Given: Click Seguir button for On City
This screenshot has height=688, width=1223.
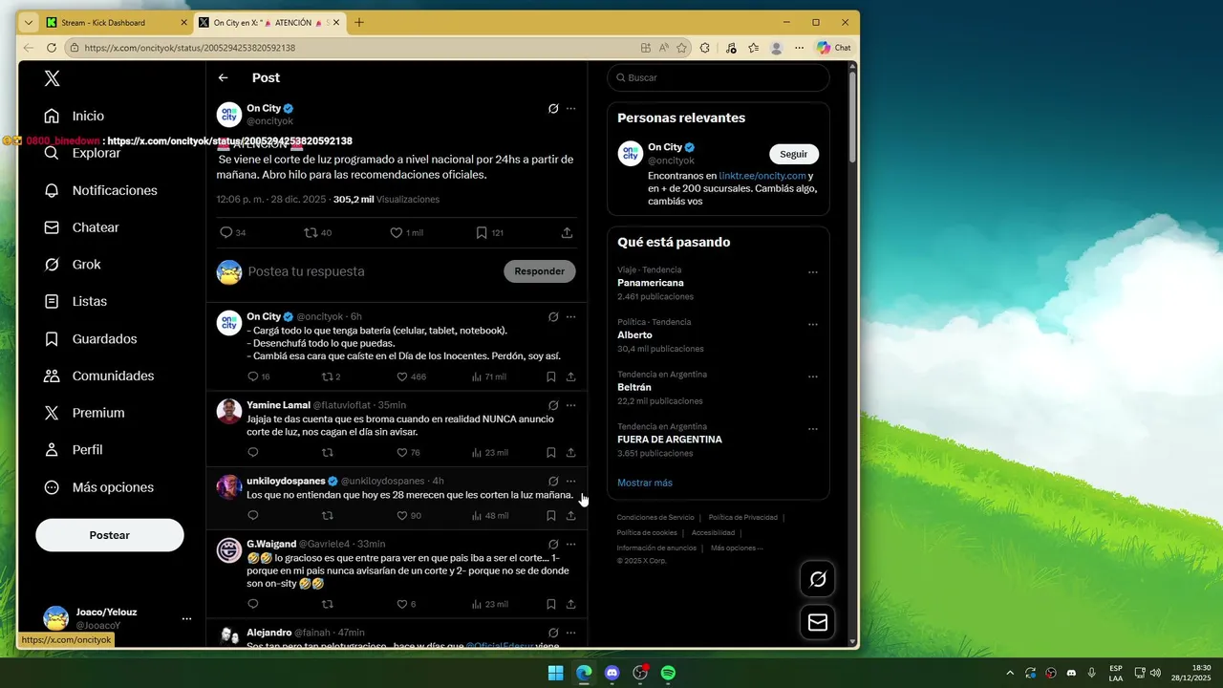Looking at the screenshot, I should pyautogui.click(x=793, y=154).
